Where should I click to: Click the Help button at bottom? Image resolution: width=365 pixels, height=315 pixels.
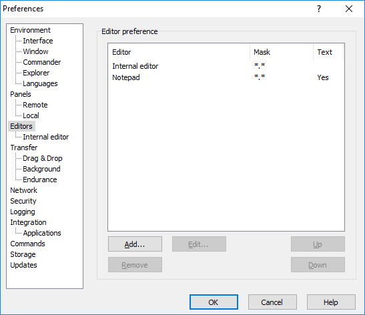tap(331, 302)
